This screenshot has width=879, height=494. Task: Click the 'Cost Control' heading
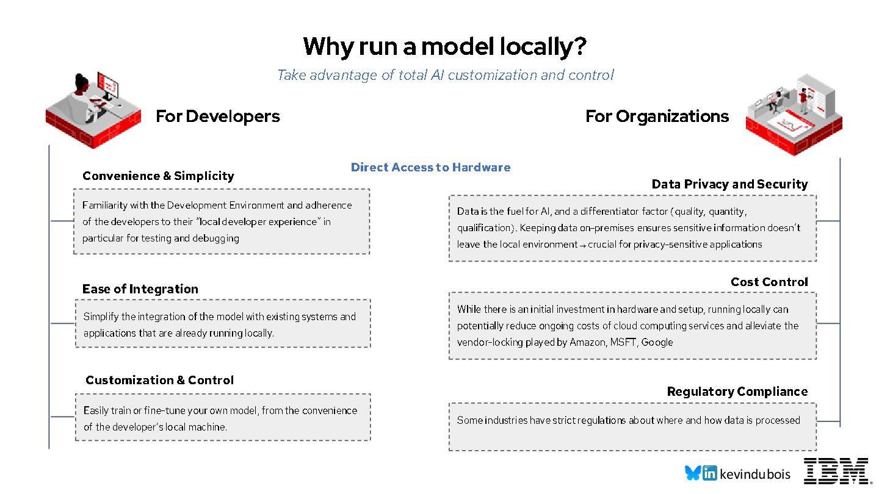coord(769,282)
